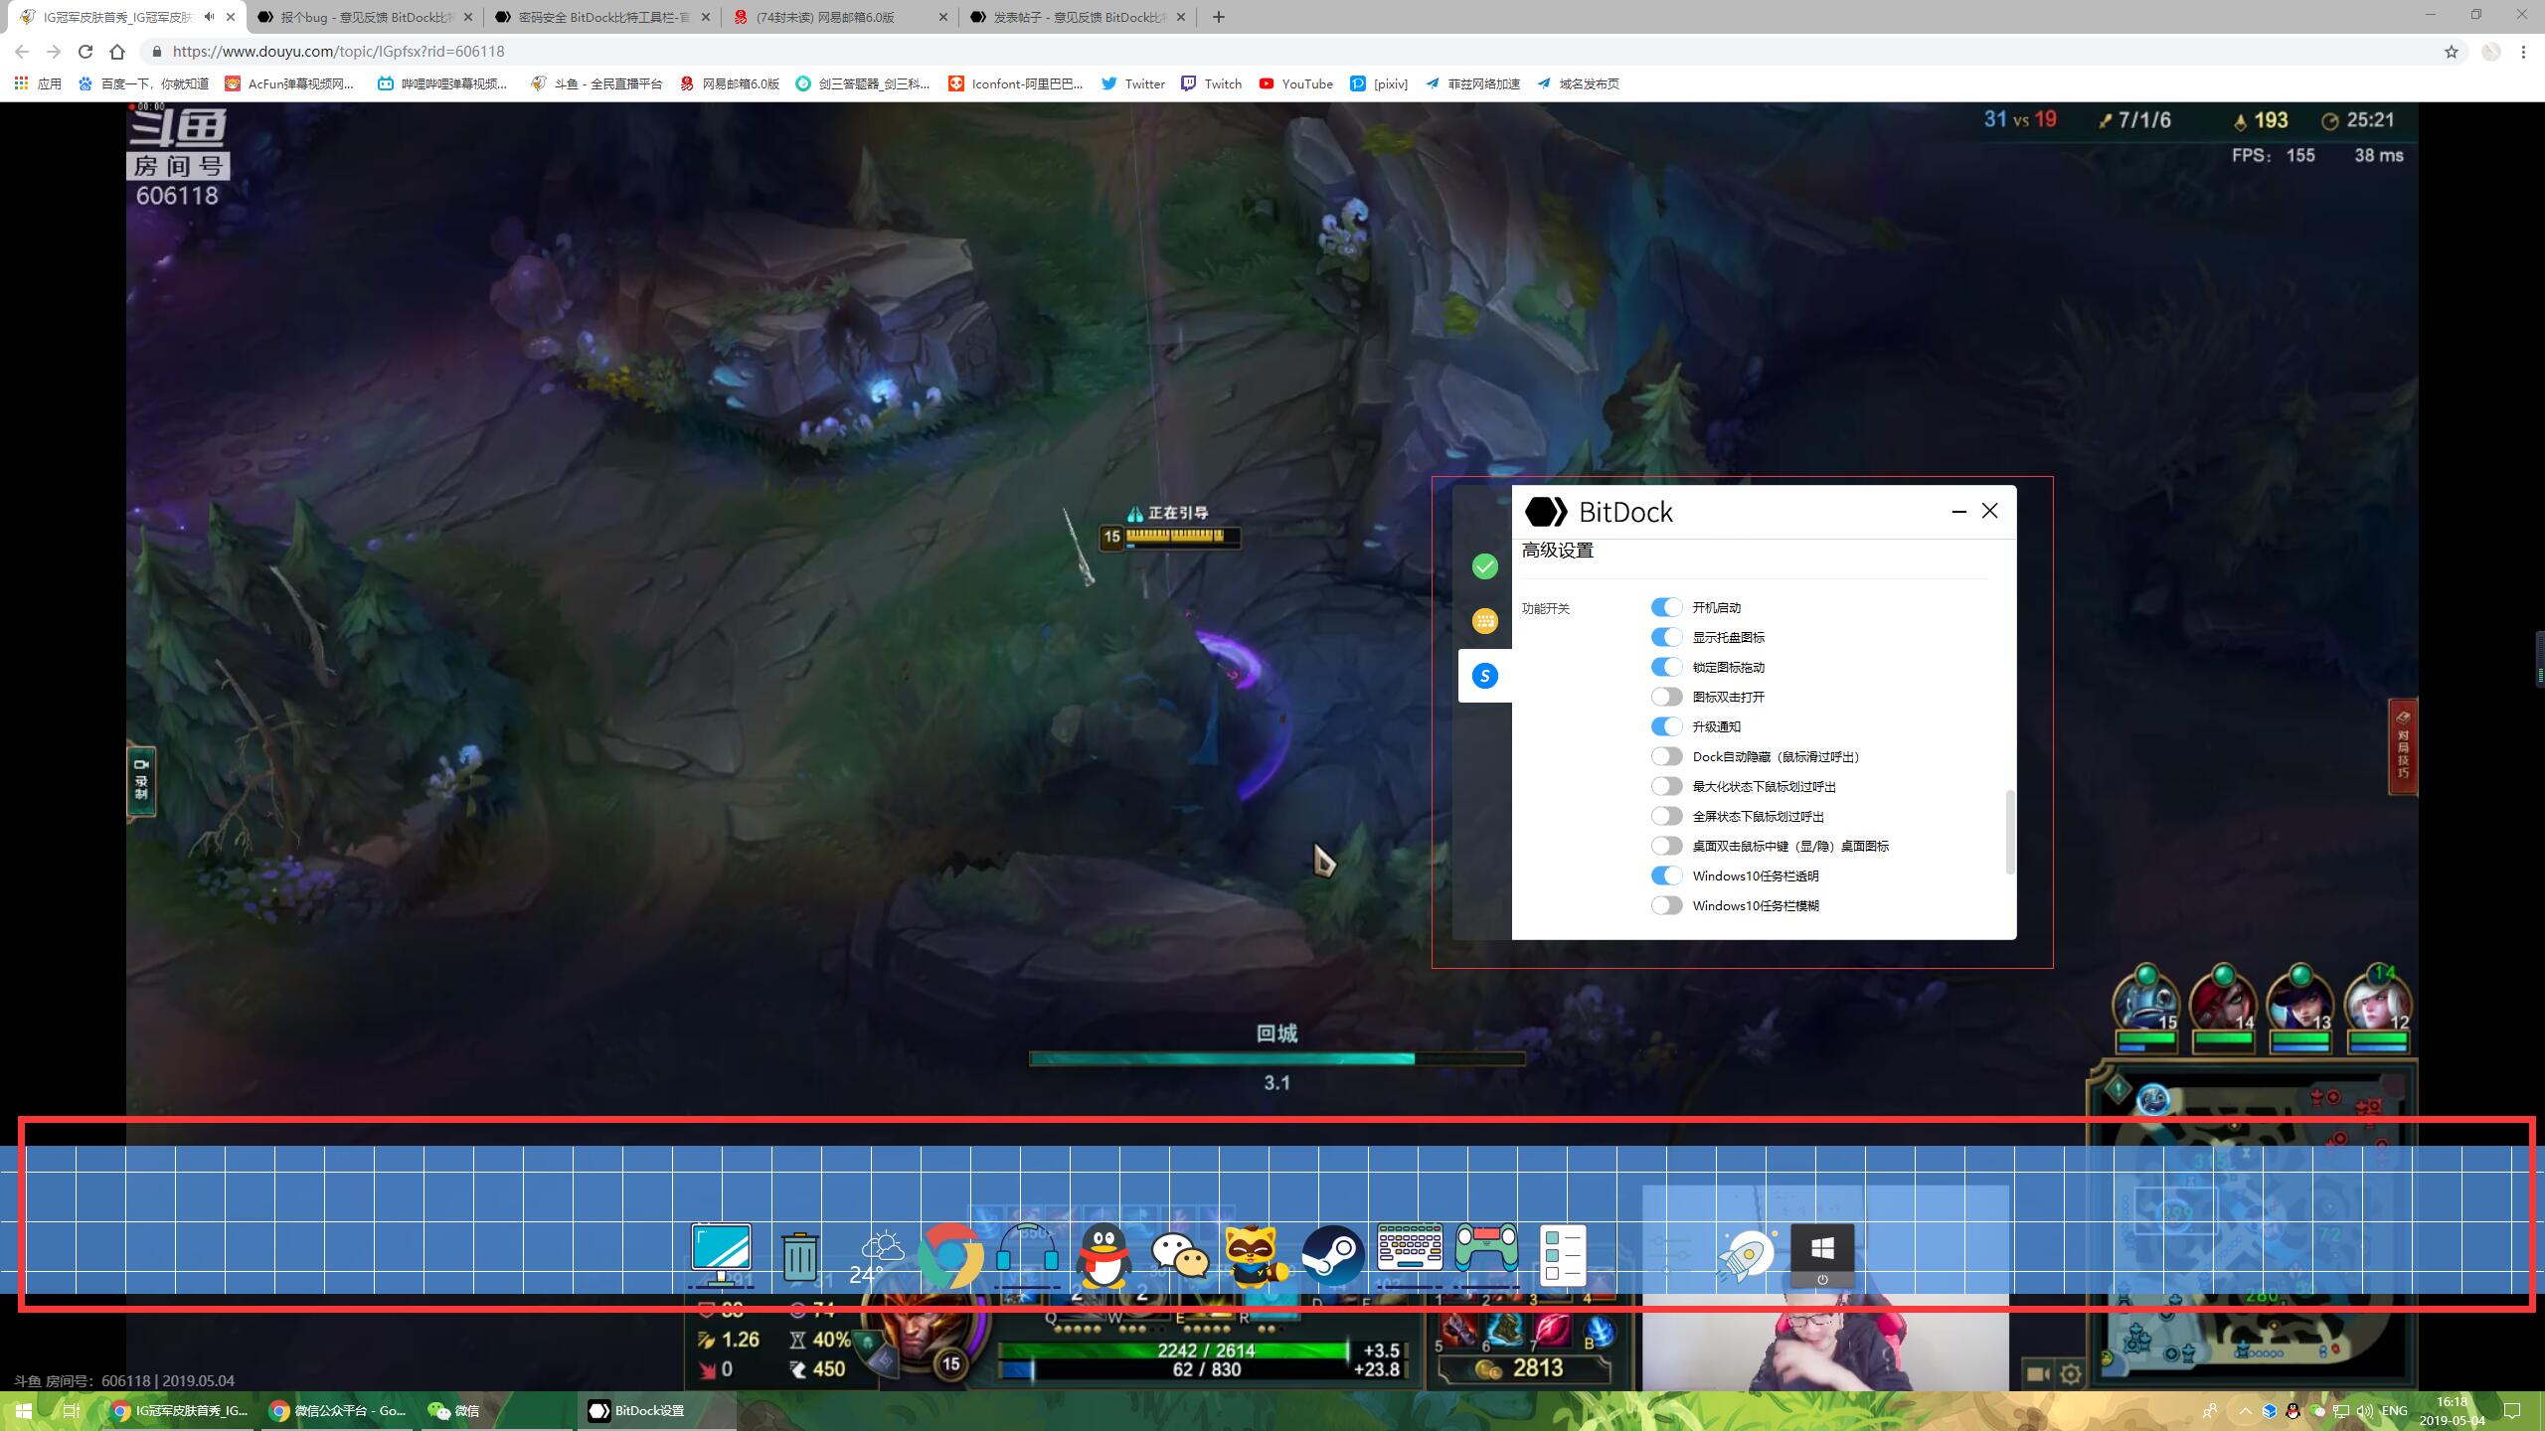Screen dimensions: 2545x1431
Task: Switch to the 报个bug BitDock tab
Action: (x=364, y=17)
